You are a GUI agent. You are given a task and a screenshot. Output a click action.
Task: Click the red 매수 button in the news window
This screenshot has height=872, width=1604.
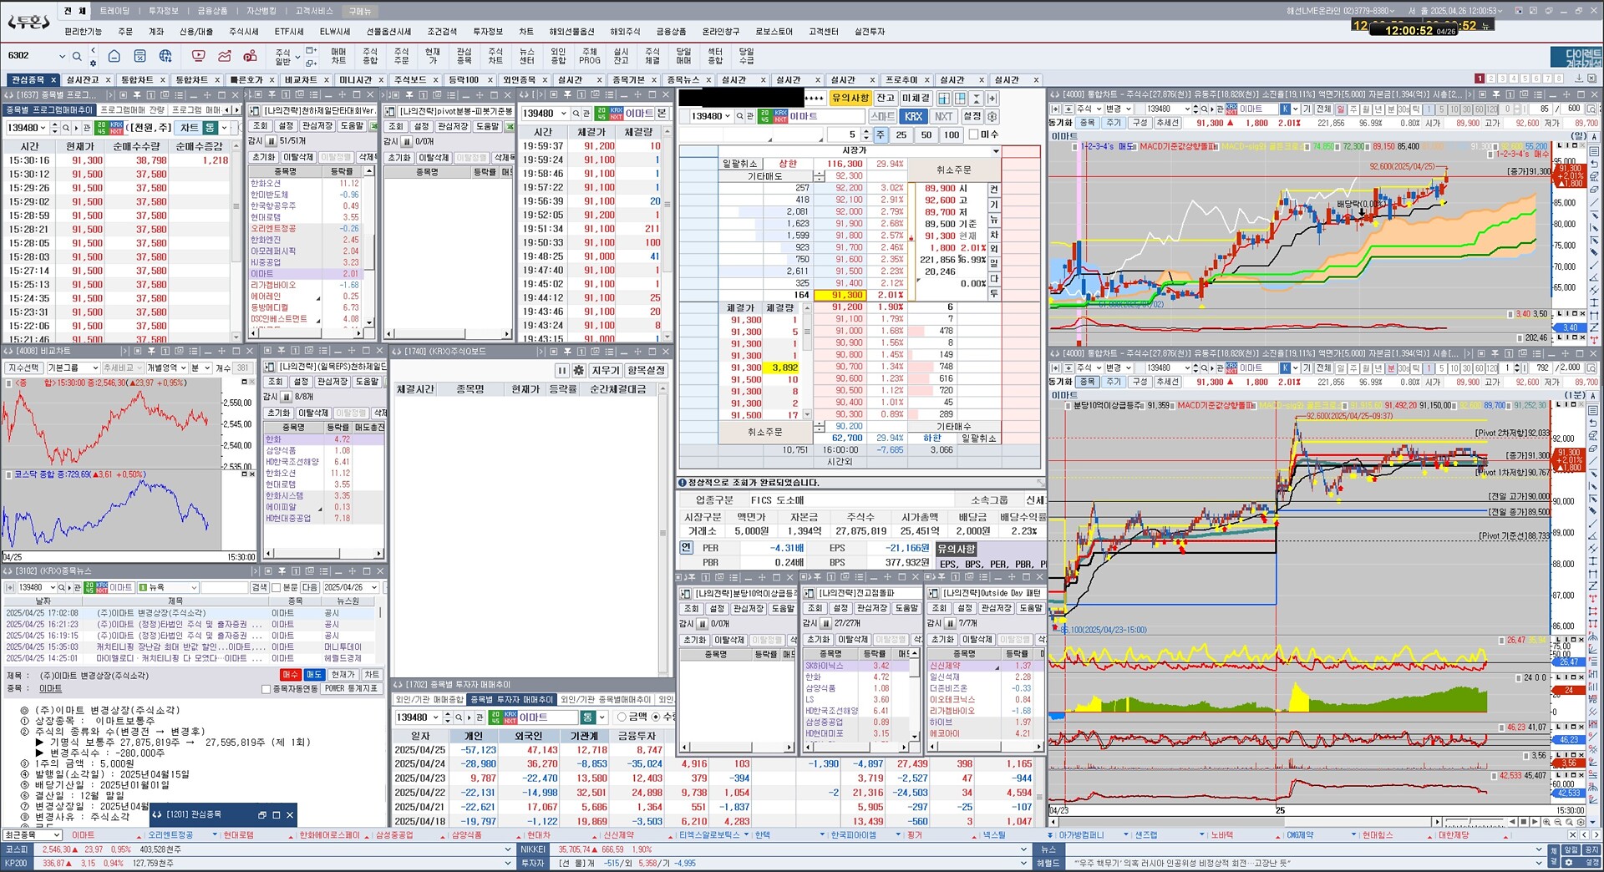pyautogui.click(x=291, y=675)
